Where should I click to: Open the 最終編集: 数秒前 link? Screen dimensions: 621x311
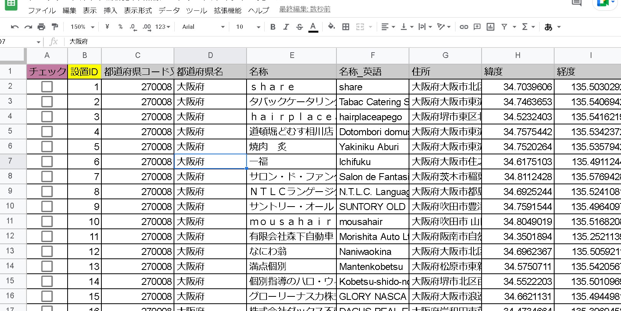pos(305,9)
